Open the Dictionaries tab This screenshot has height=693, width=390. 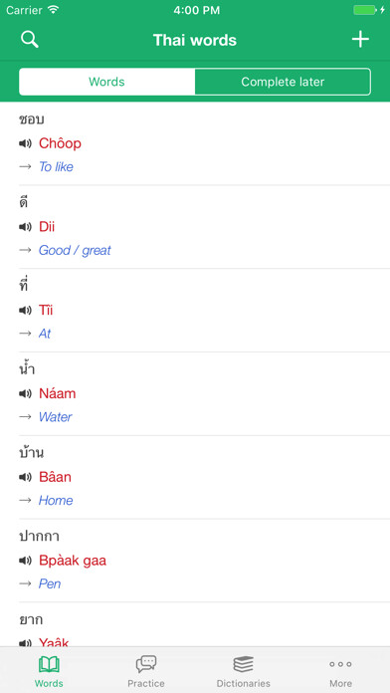244,671
